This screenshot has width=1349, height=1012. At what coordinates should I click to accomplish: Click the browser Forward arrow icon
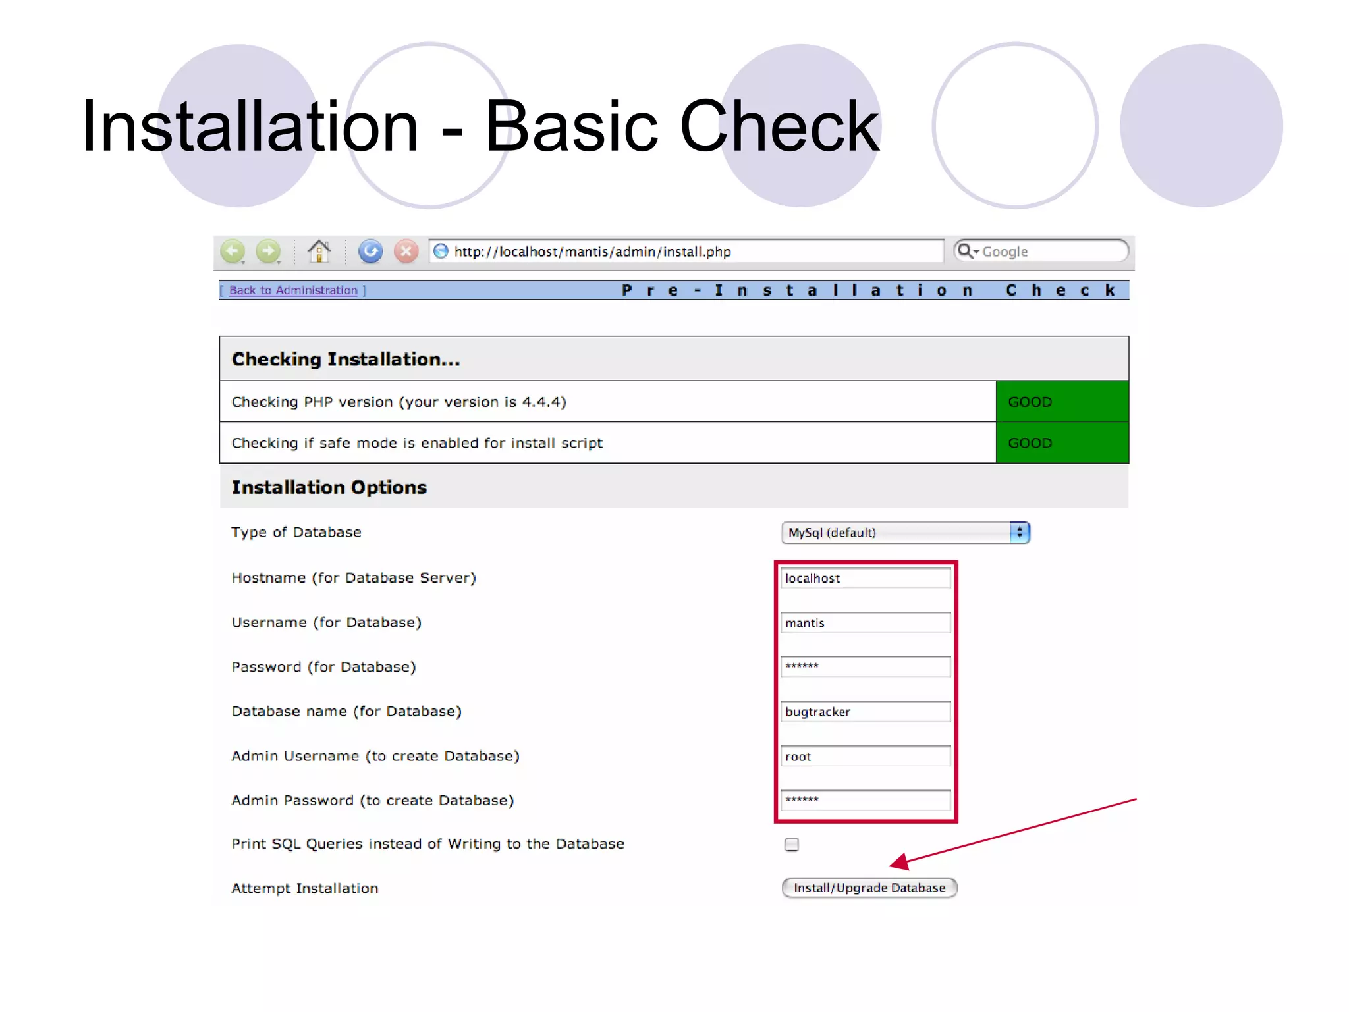tap(268, 252)
